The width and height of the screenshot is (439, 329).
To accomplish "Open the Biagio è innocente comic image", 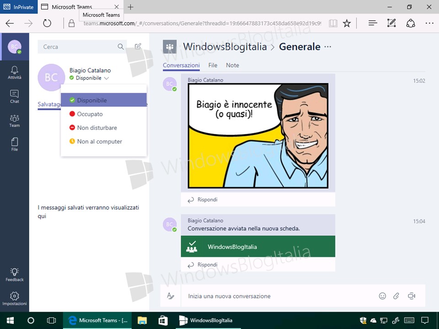I will 258,136.
